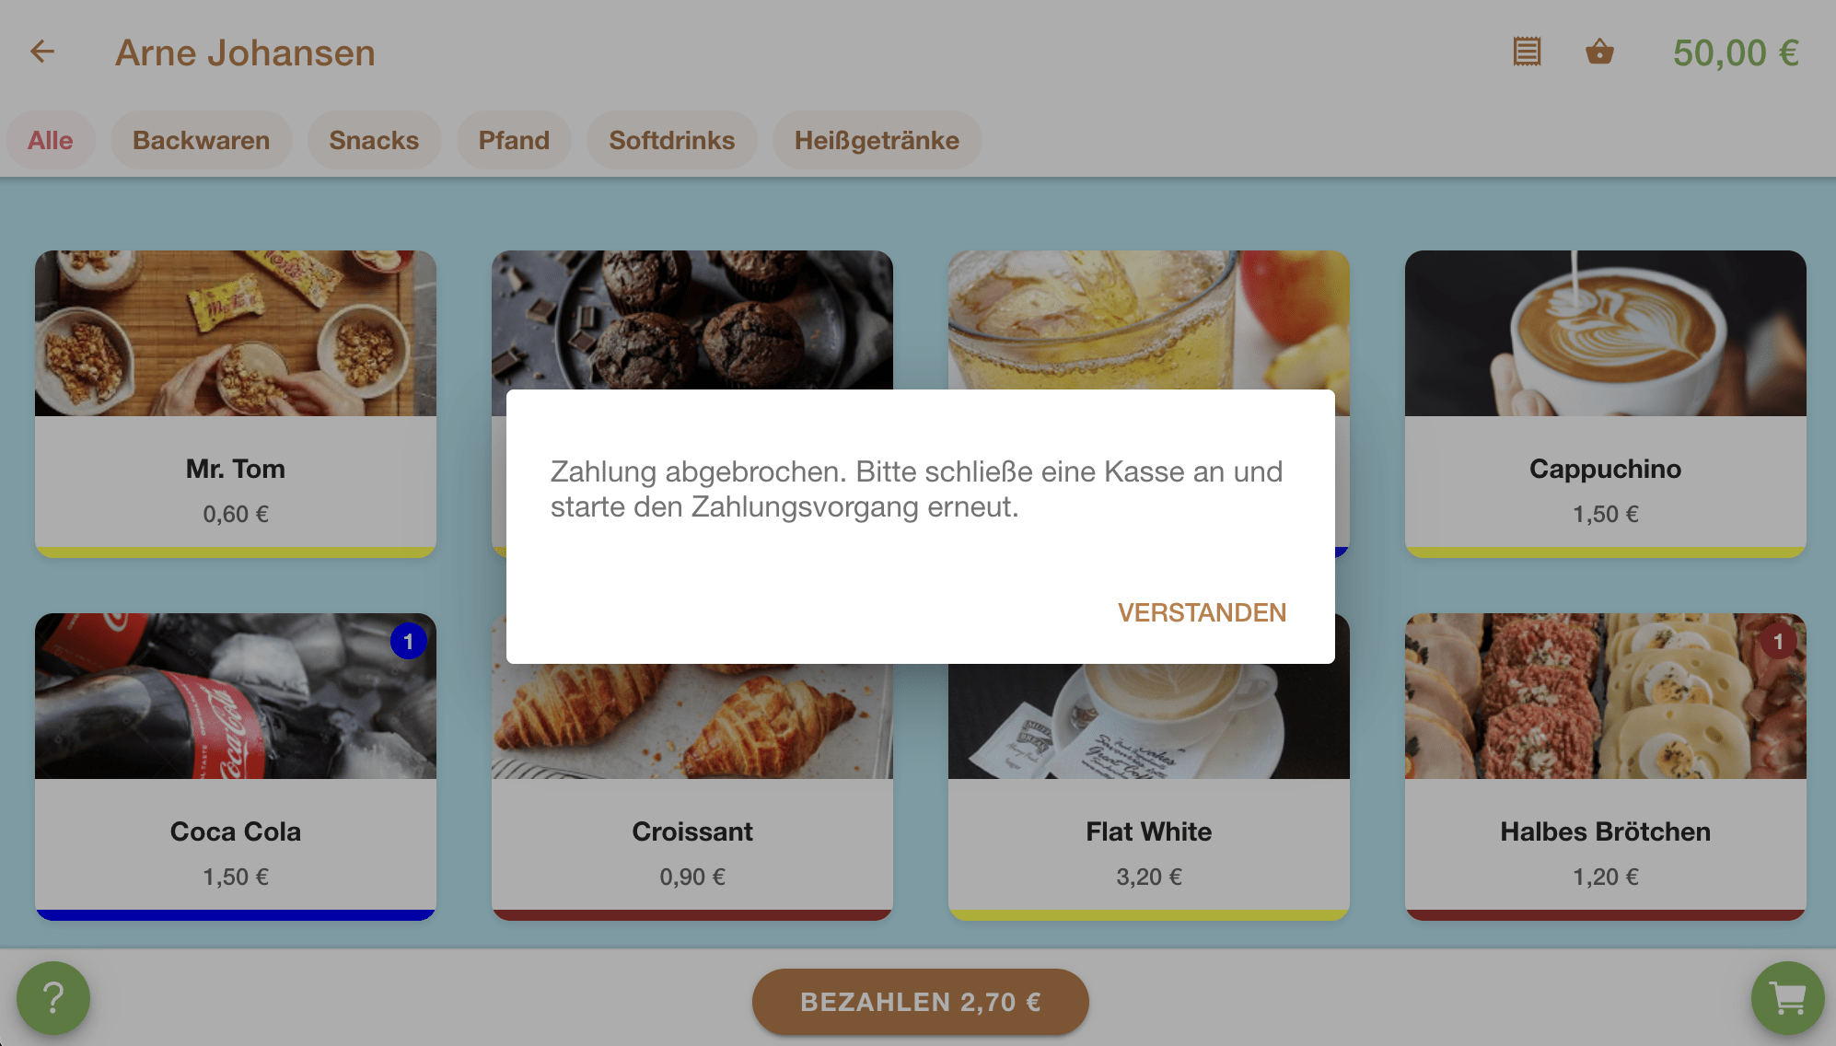Open help with the question mark button
This screenshot has width=1836, height=1046.
pyautogui.click(x=53, y=998)
